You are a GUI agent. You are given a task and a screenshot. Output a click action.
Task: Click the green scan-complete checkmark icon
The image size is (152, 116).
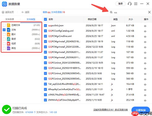7,109
